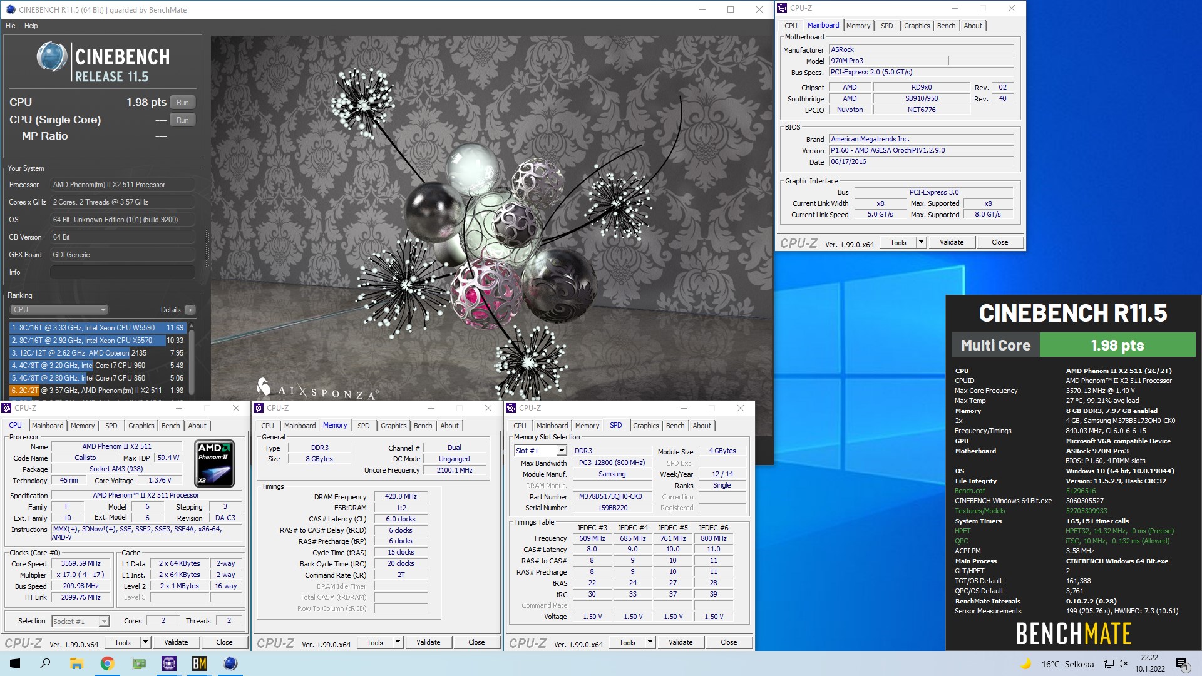Select SPD tab in the Memory window
This screenshot has width=1202, height=676.
coord(363,426)
